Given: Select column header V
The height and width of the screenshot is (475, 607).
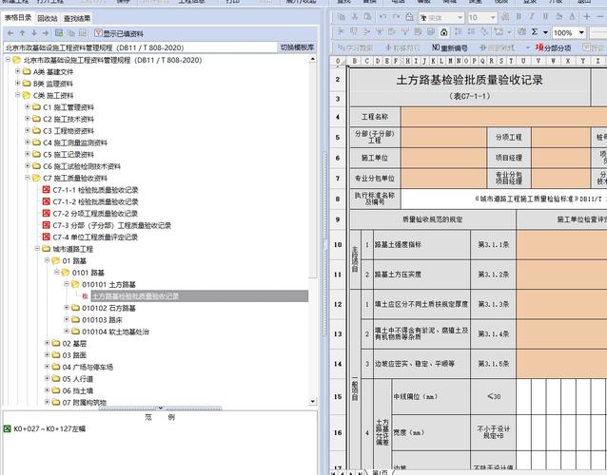Looking at the screenshot, I should point(538,61).
